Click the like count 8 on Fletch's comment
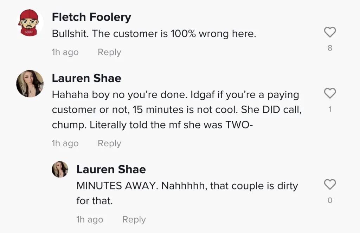Screen dimensions: 360x233 click(x=330, y=48)
